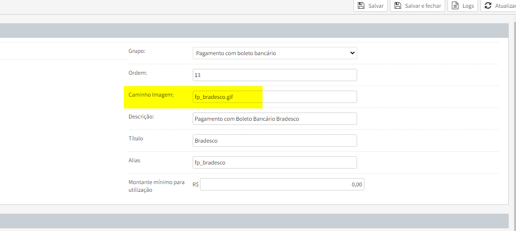Click the Montante mínimo para utilização label
Screen dimensions: 516x231
coord(157,186)
